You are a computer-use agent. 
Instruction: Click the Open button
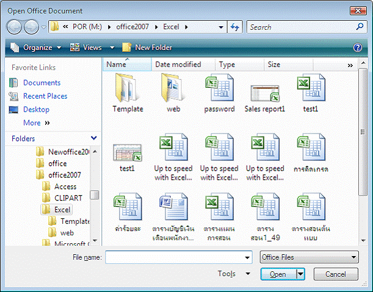pyautogui.click(x=278, y=274)
